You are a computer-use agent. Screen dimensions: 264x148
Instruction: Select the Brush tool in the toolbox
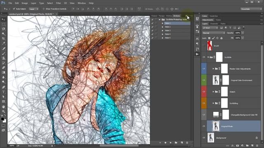pyautogui.click(x=3, y=53)
